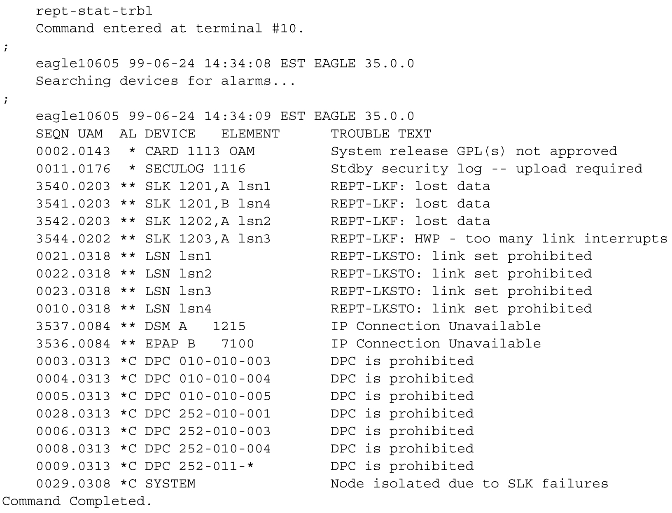Click the EPAP B 7100 device entry
The width and height of the screenshot is (672, 513).
click(x=199, y=344)
